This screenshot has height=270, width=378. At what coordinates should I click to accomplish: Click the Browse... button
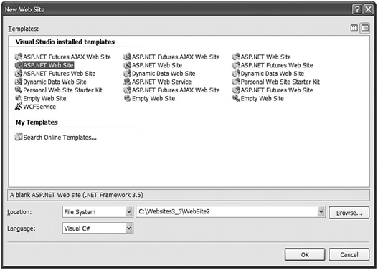349,213
